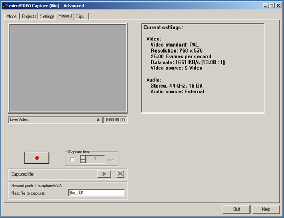Enable the Capture time checkbox
Screen dimensions: 284x218
point(72,160)
